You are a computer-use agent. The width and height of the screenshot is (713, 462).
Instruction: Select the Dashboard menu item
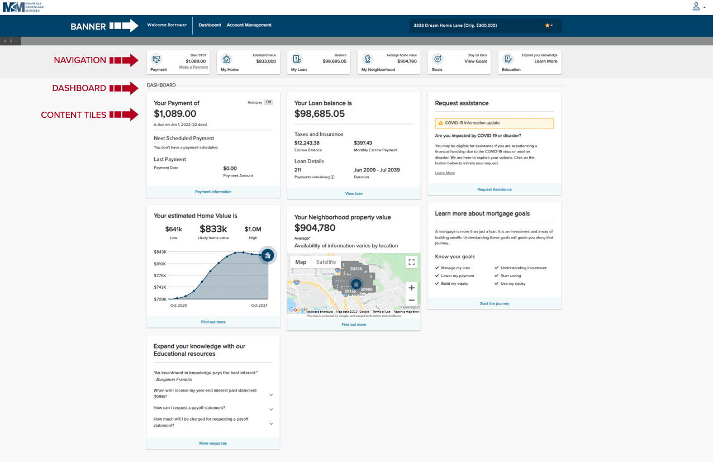pos(210,25)
